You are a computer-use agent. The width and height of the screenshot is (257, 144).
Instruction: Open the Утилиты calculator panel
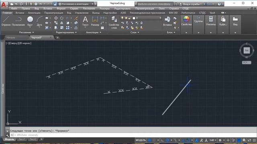211,21
